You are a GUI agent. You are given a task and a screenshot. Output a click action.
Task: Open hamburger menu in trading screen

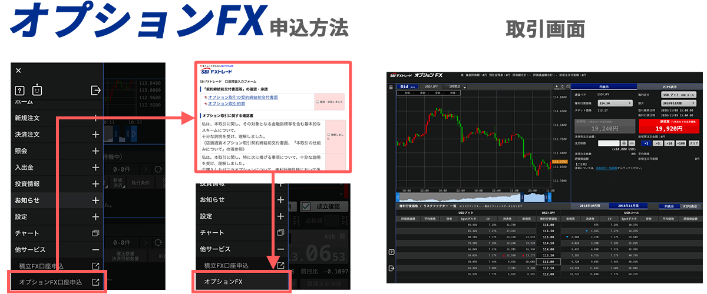(391, 87)
